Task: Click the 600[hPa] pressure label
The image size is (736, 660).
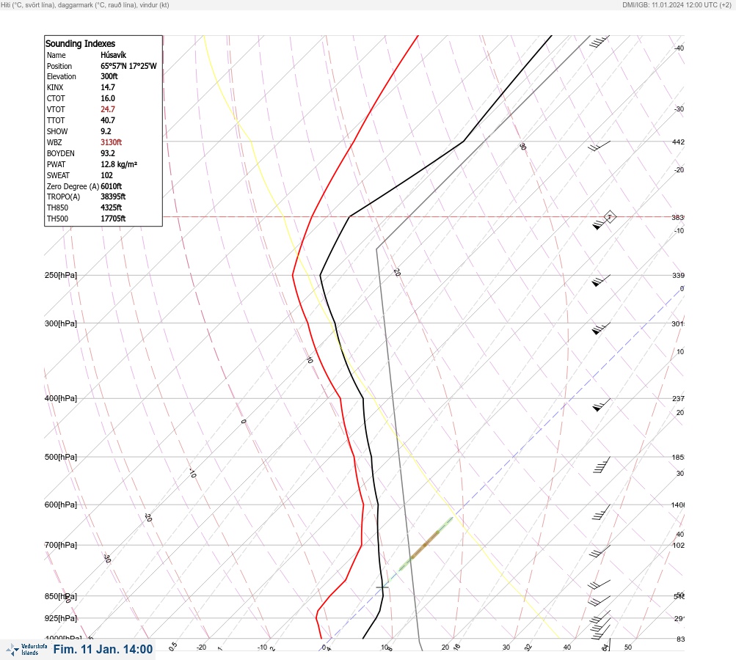Action: click(61, 505)
